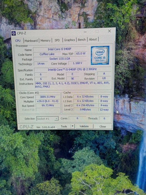This screenshot has height=195, width=146.
Task: Click the Package value Socket 1151 LGA
Action: pos(60,59)
